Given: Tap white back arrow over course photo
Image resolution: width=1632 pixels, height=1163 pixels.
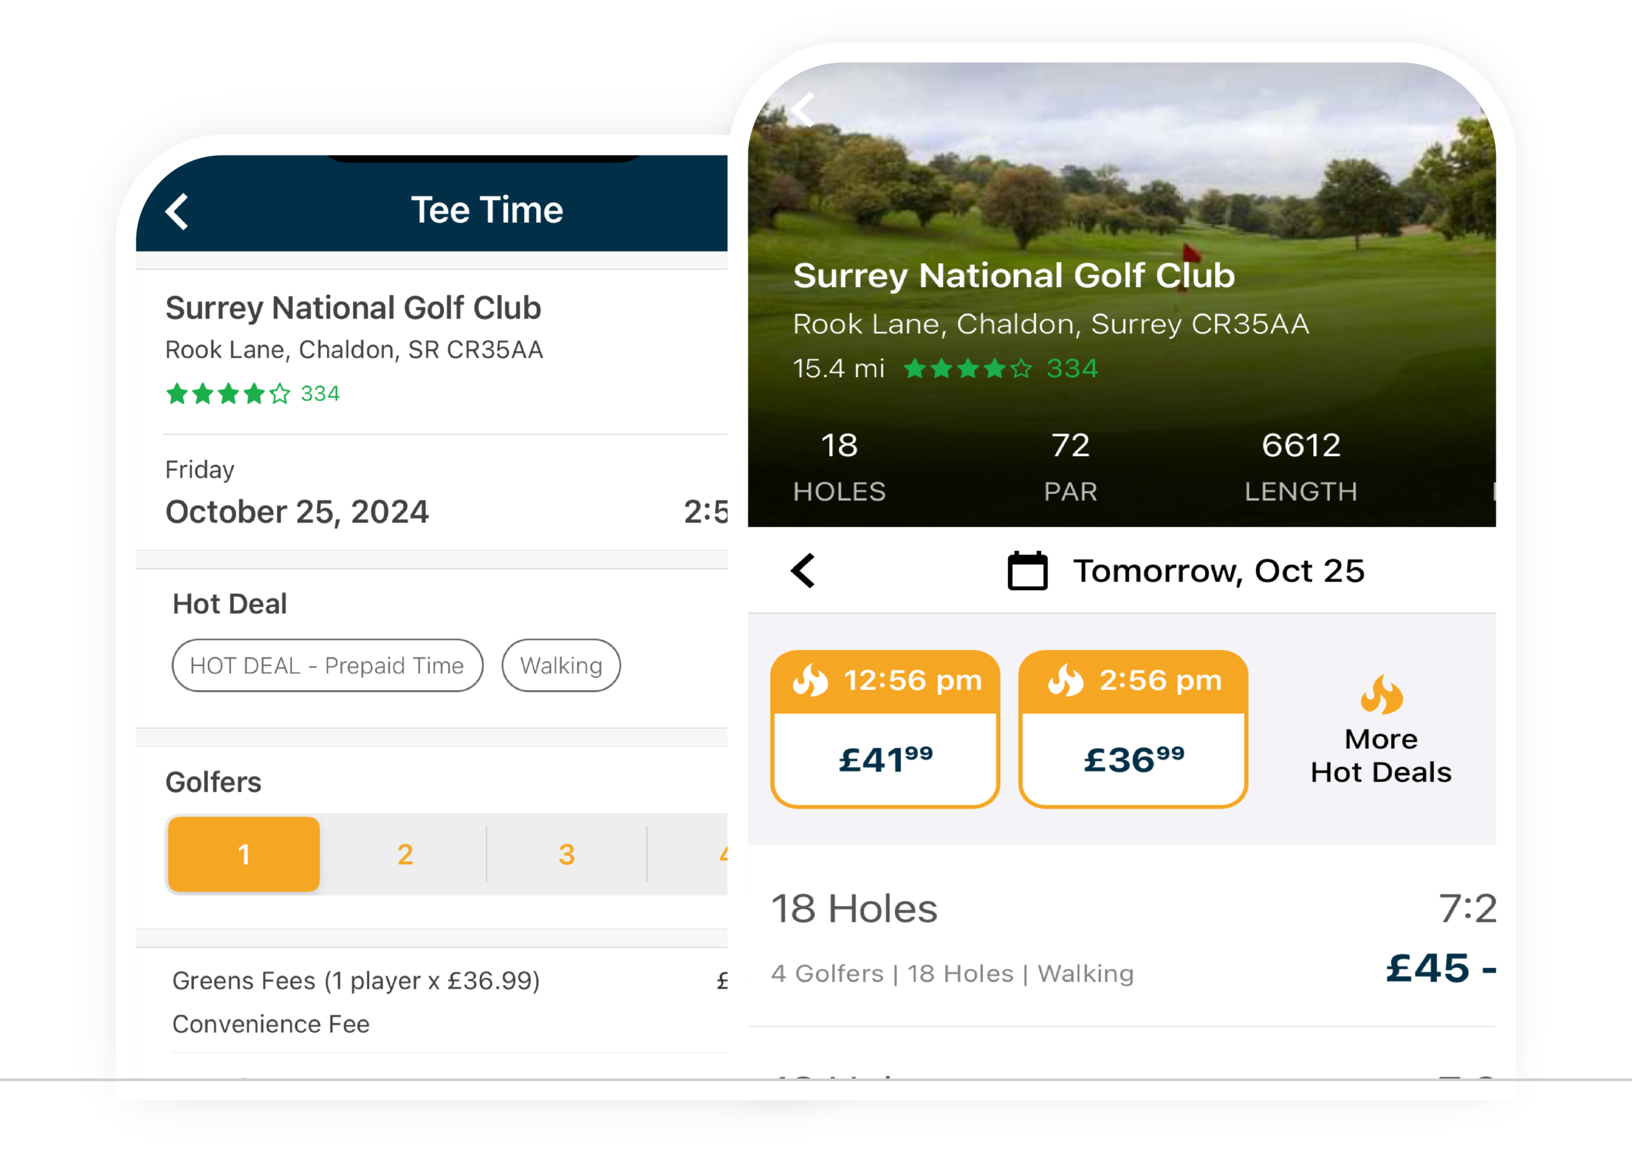Looking at the screenshot, I should pos(803,110).
